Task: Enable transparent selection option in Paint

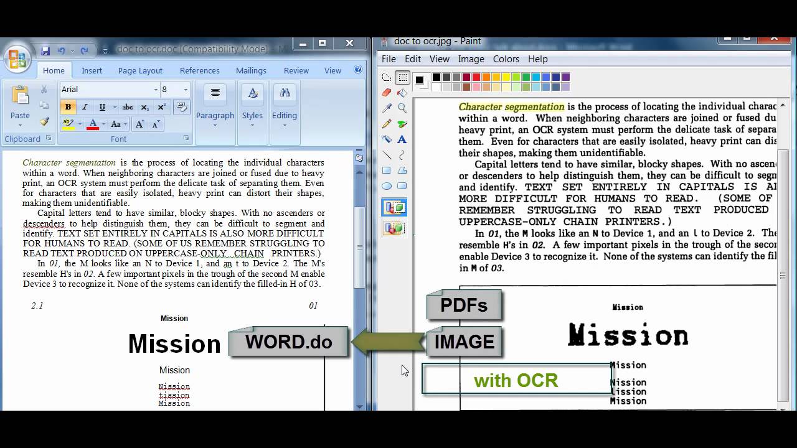Action: pyautogui.click(x=394, y=228)
